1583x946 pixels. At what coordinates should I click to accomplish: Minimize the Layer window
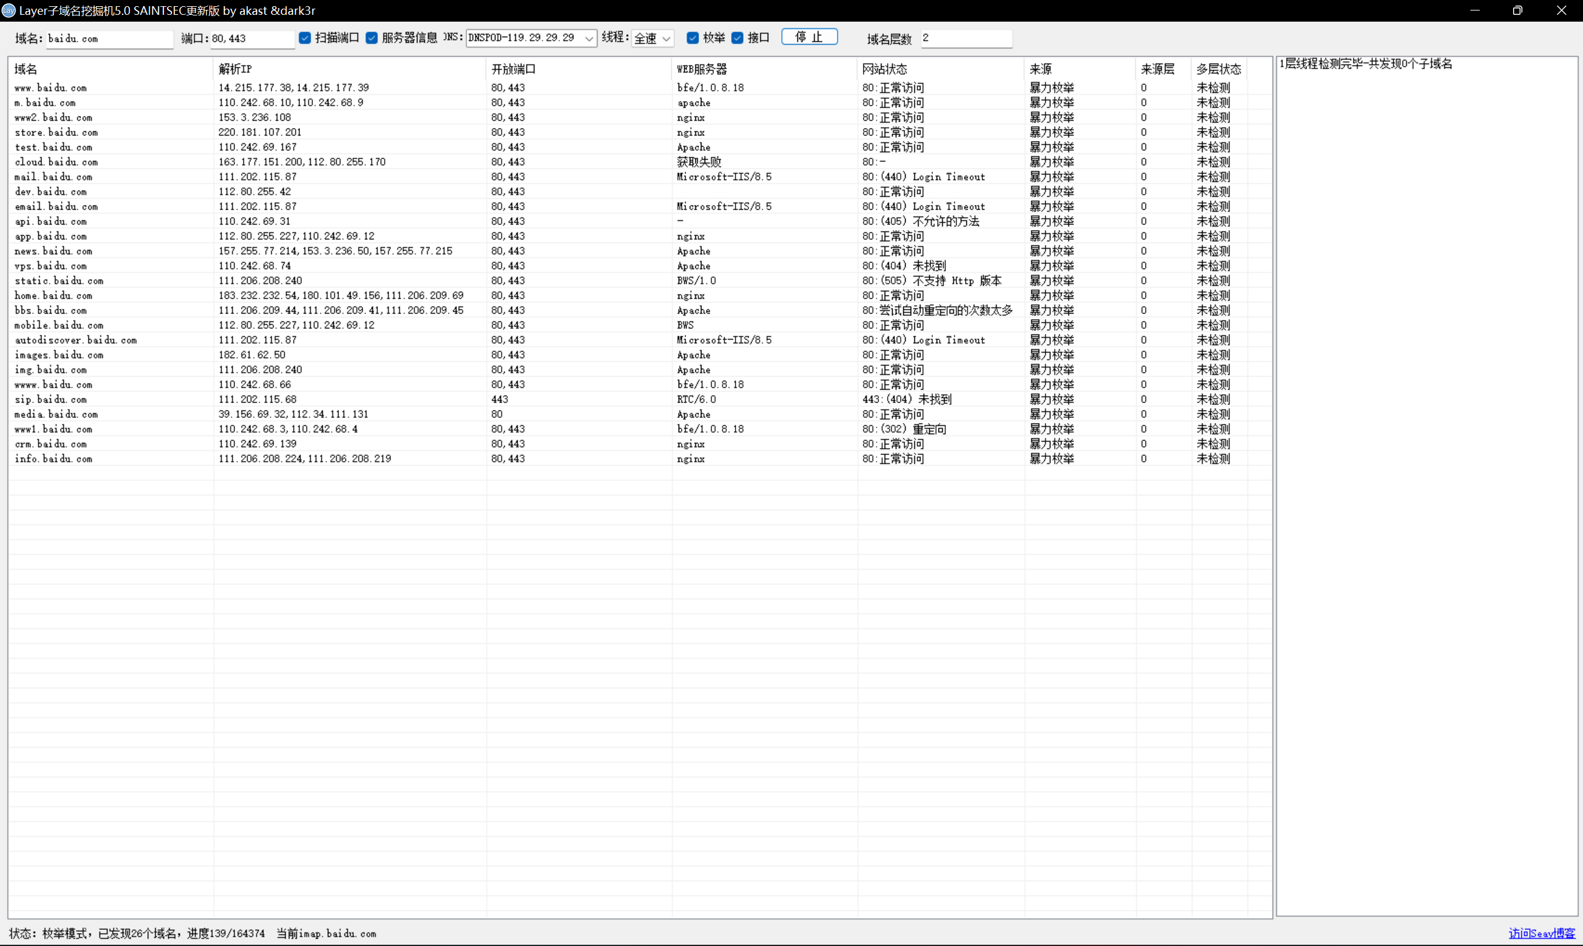(1475, 10)
